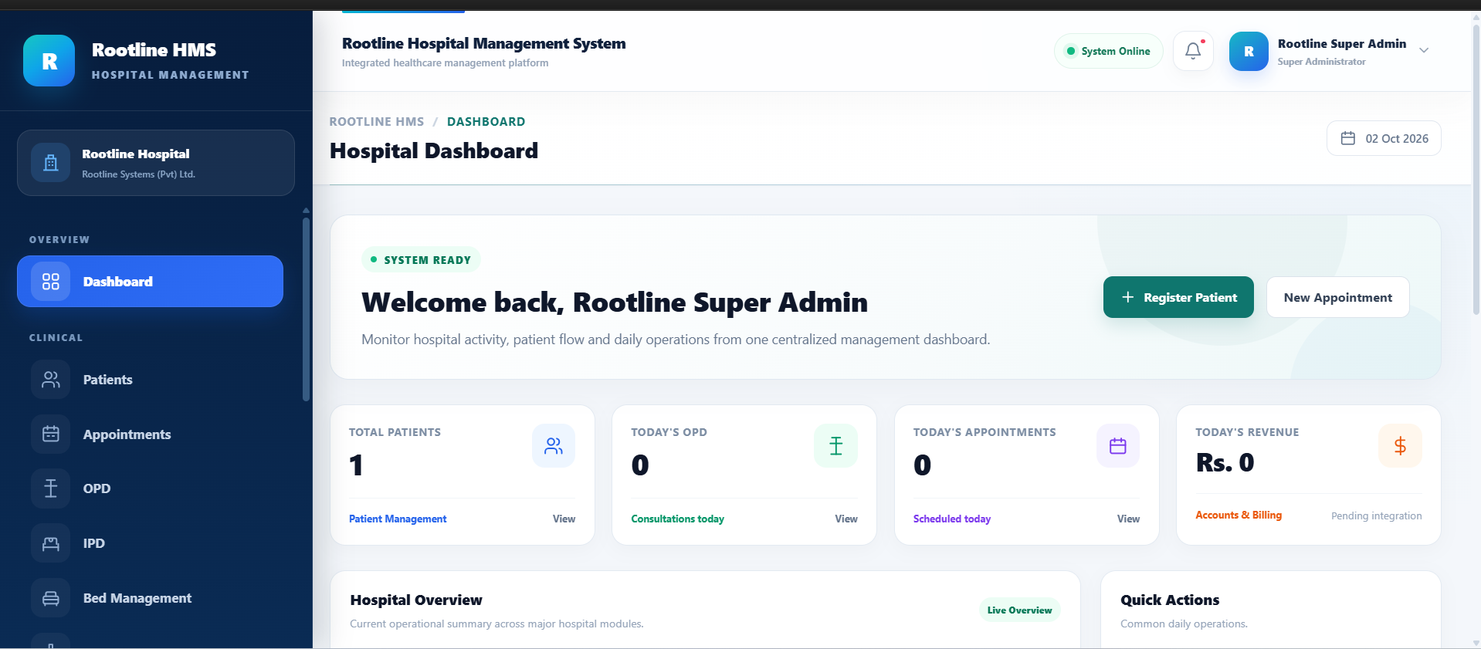
Task: Click View on the Total Patients card
Action: (564, 519)
